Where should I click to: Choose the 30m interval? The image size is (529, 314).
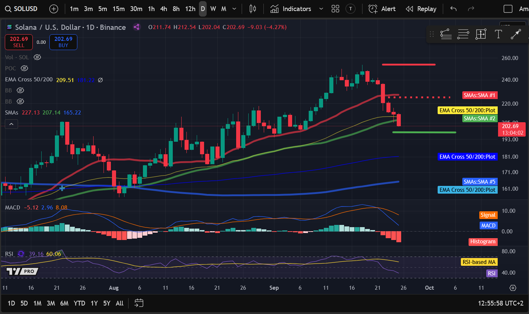(x=136, y=9)
